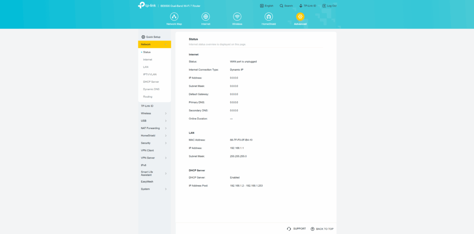This screenshot has height=234, width=474.
Task: Click the tp-link logo
Action: pos(147,5)
